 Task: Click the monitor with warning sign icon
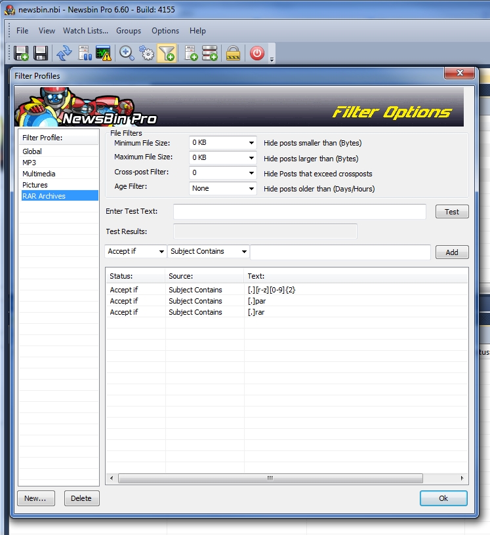[x=103, y=53]
